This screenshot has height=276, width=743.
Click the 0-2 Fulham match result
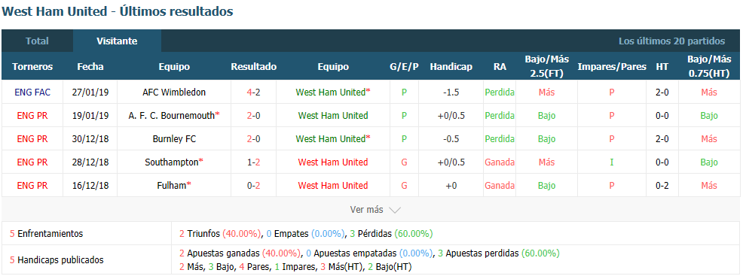[x=253, y=186]
